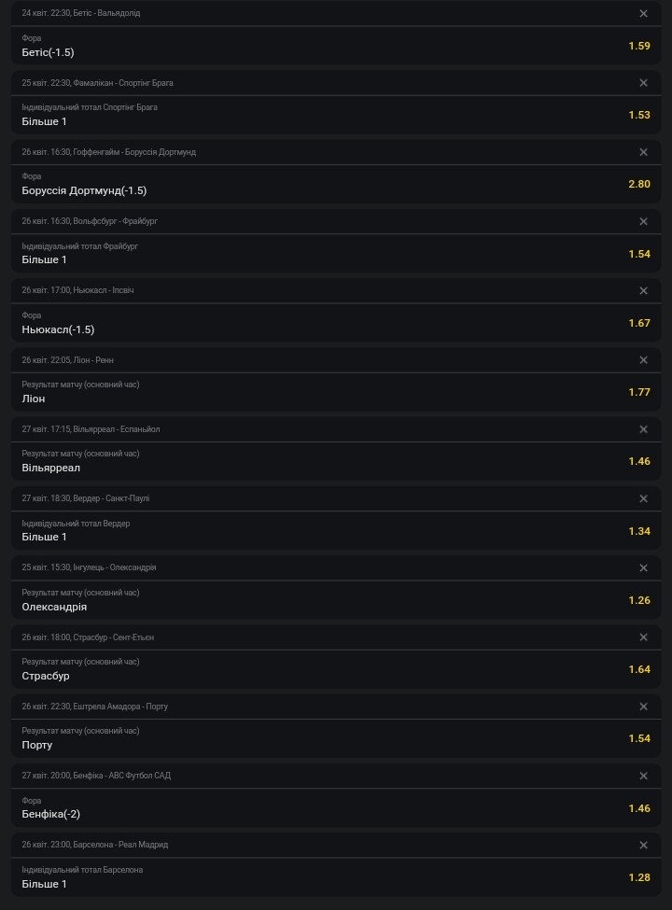Click the 2.80 odds for Боруссія Дортмунд

coord(639,184)
